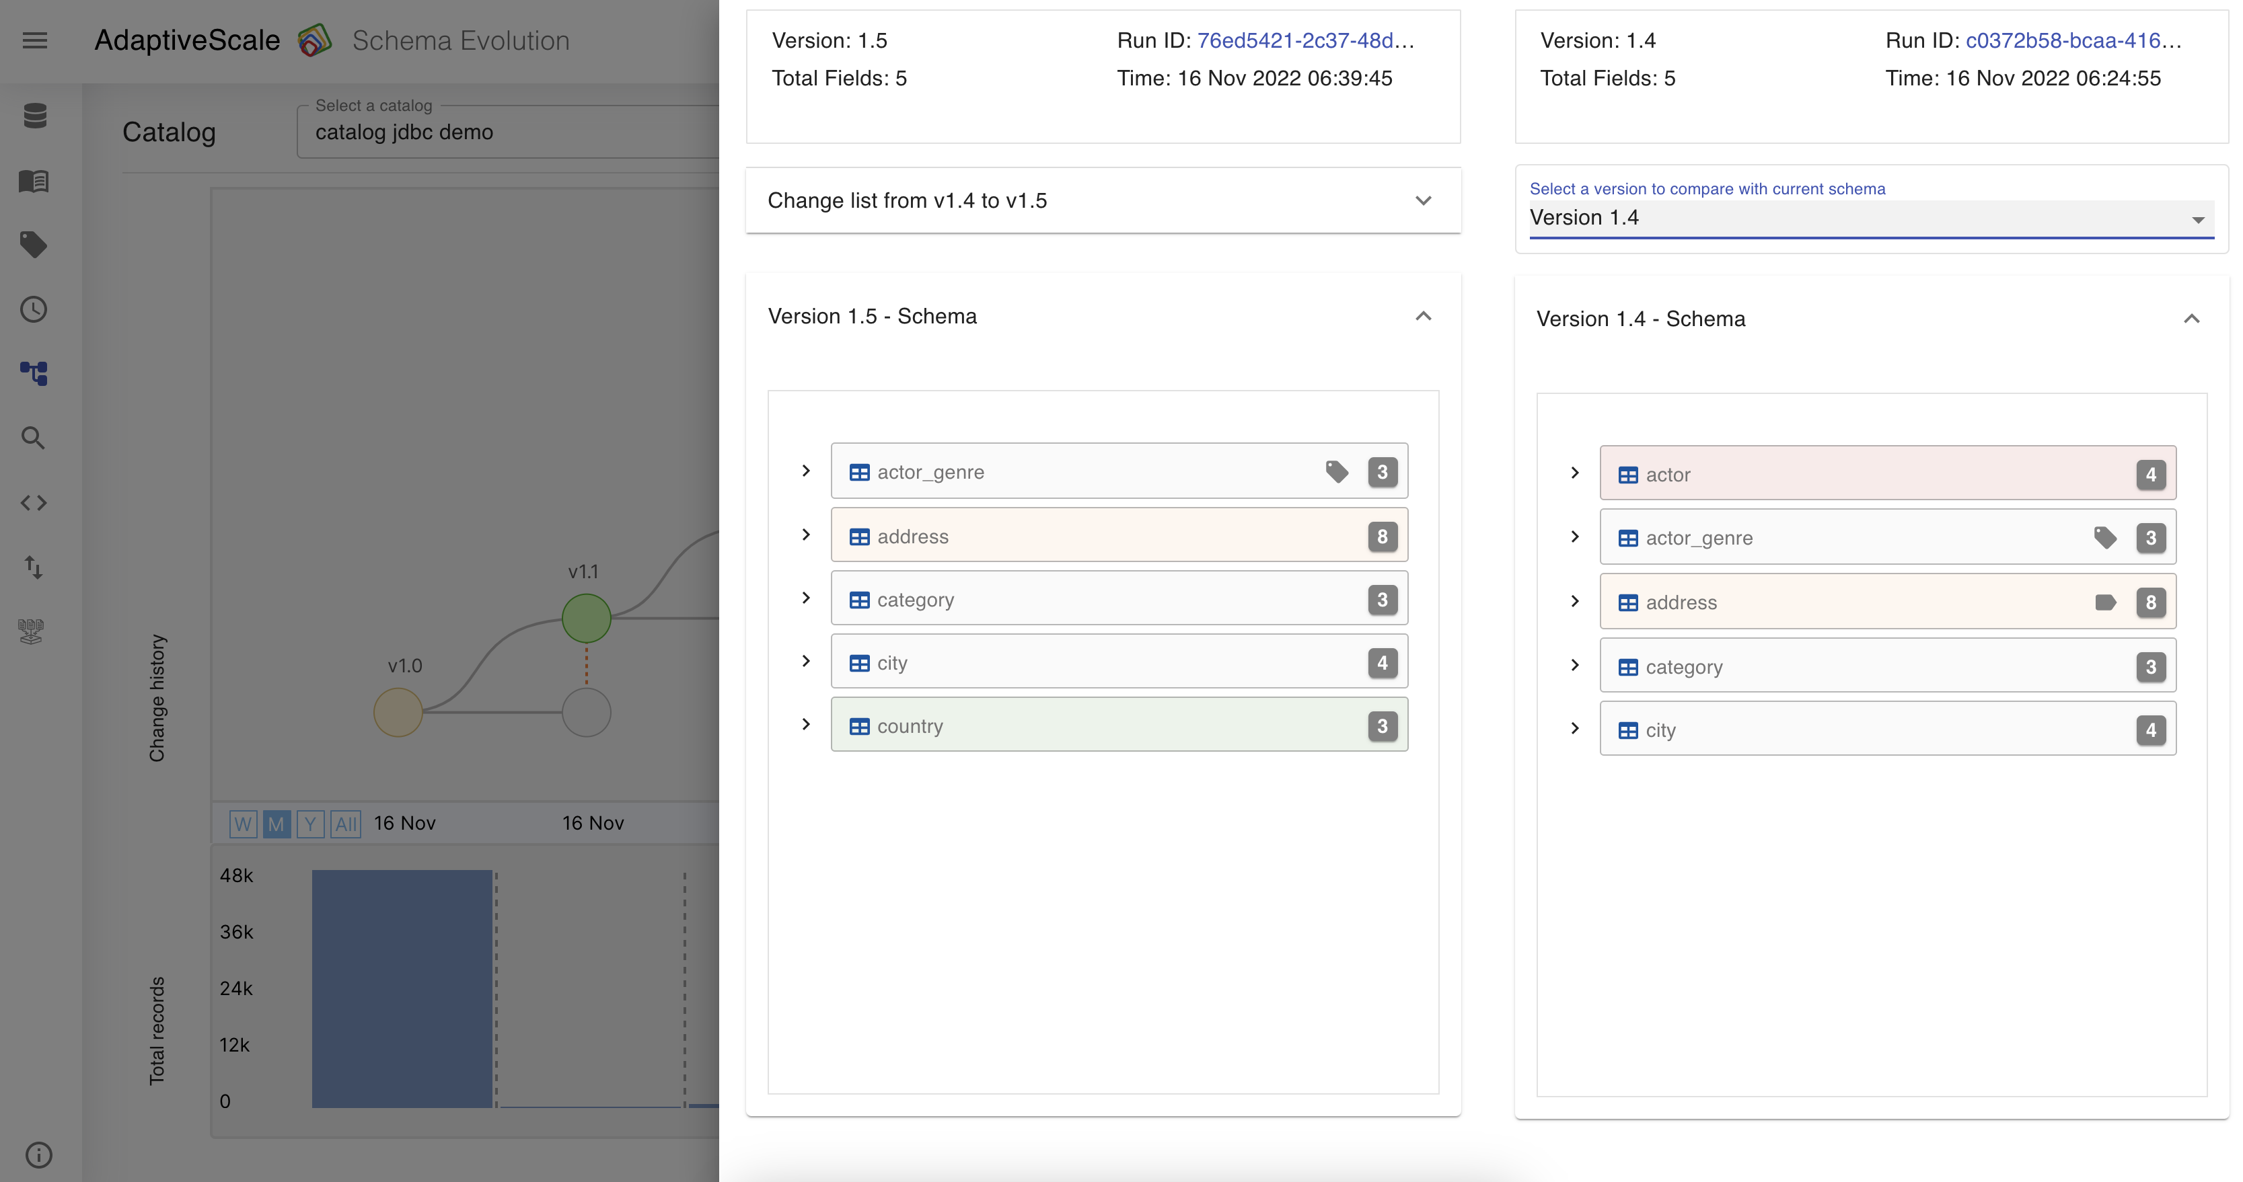The image size is (2243, 1182).
Task: Select the green v1.1 node
Action: [586, 618]
